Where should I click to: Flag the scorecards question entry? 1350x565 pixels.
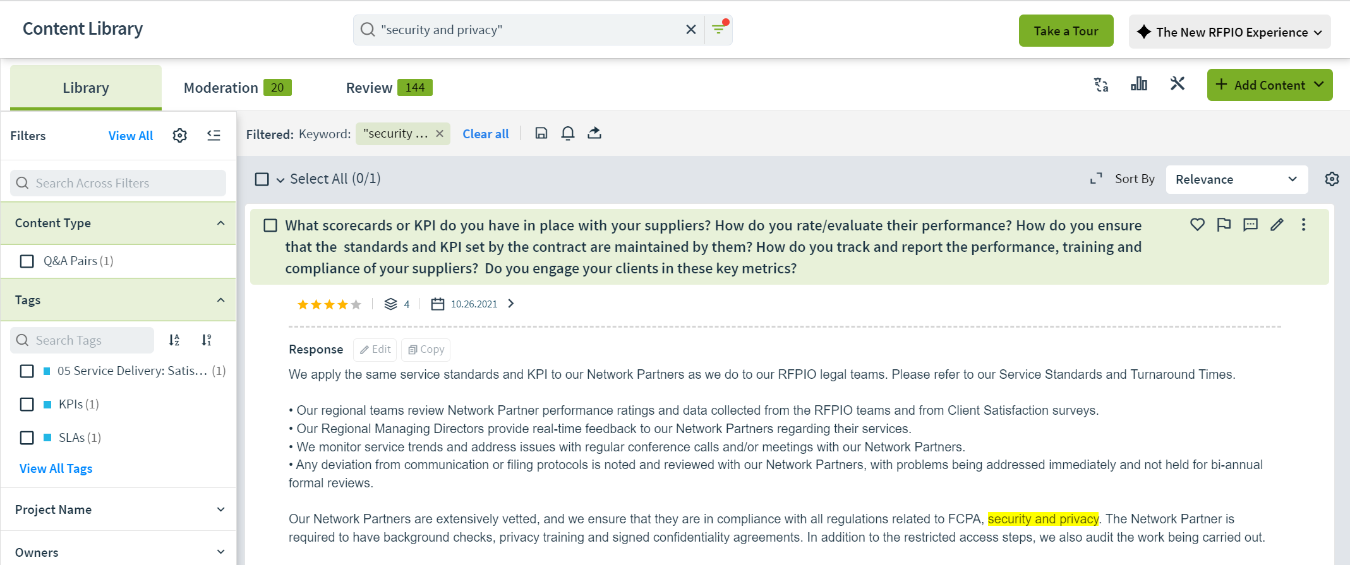coord(1224,224)
